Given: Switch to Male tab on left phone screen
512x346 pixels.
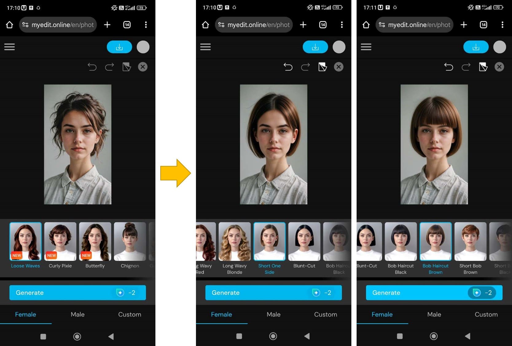Looking at the screenshot, I should (x=78, y=314).
